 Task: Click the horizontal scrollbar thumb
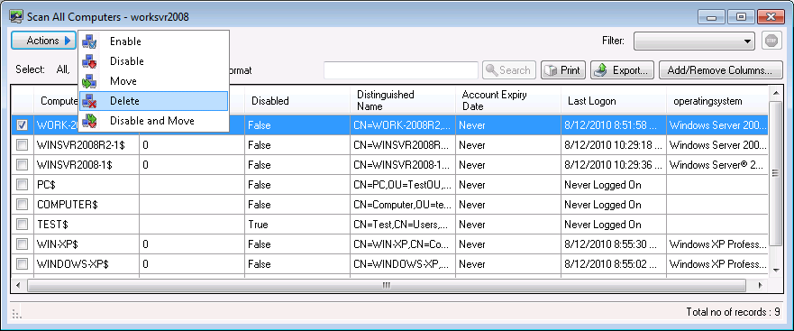click(387, 285)
